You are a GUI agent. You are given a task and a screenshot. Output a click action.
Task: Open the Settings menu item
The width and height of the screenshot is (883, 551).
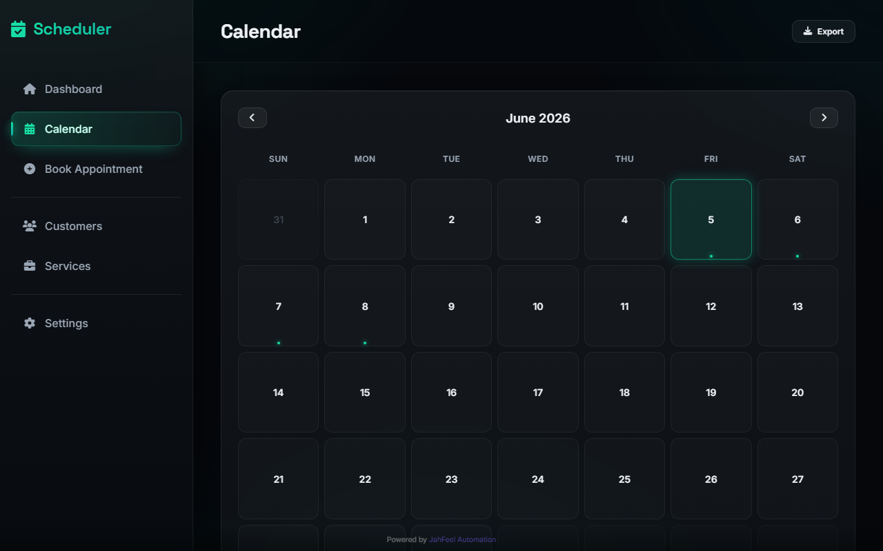(96, 323)
